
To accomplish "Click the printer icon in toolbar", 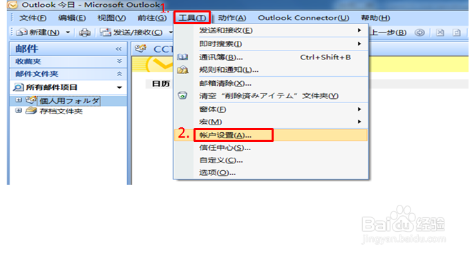I will (x=84, y=33).
